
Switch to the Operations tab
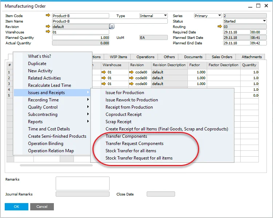pyautogui.click(x=145, y=57)
